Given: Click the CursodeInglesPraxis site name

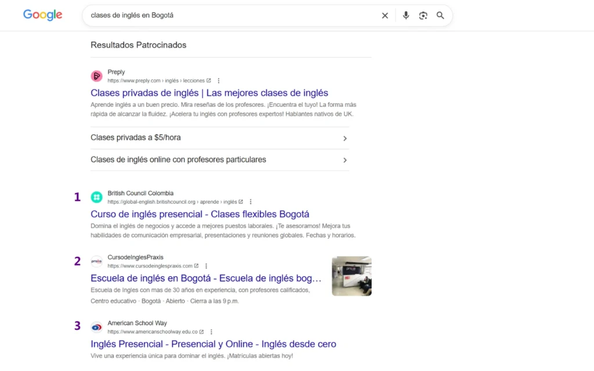Looking at the screenshot, I should click(135, 257).
